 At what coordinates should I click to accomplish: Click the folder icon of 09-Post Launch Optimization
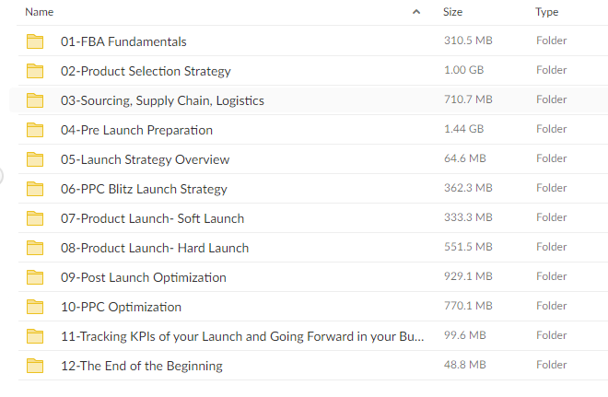click(x=35, y=277)
